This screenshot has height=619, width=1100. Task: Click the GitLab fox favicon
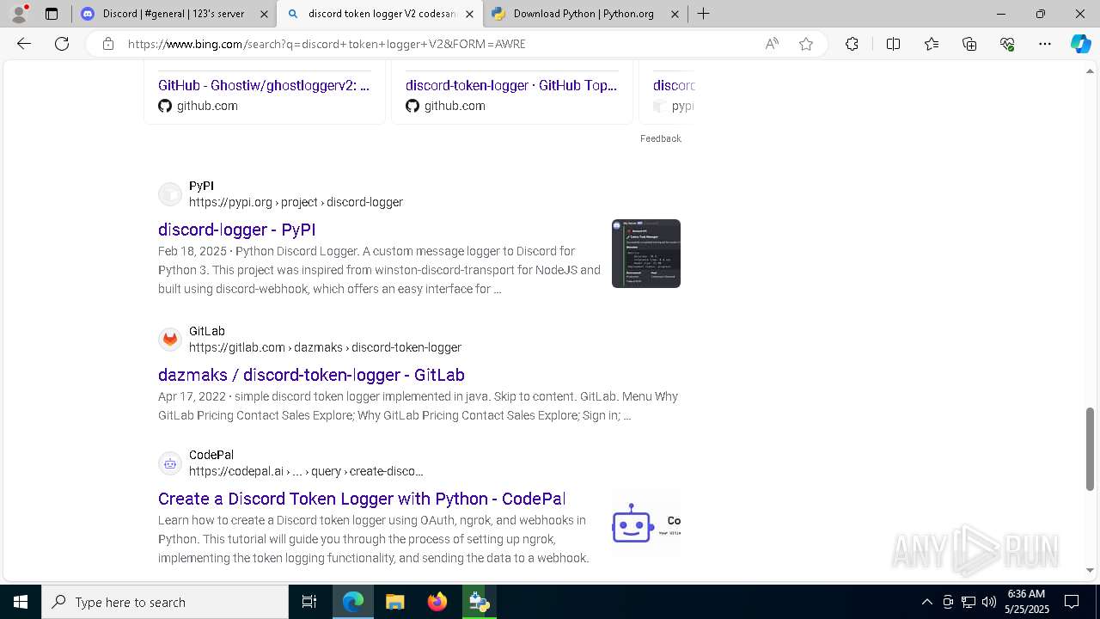[170, 340]
